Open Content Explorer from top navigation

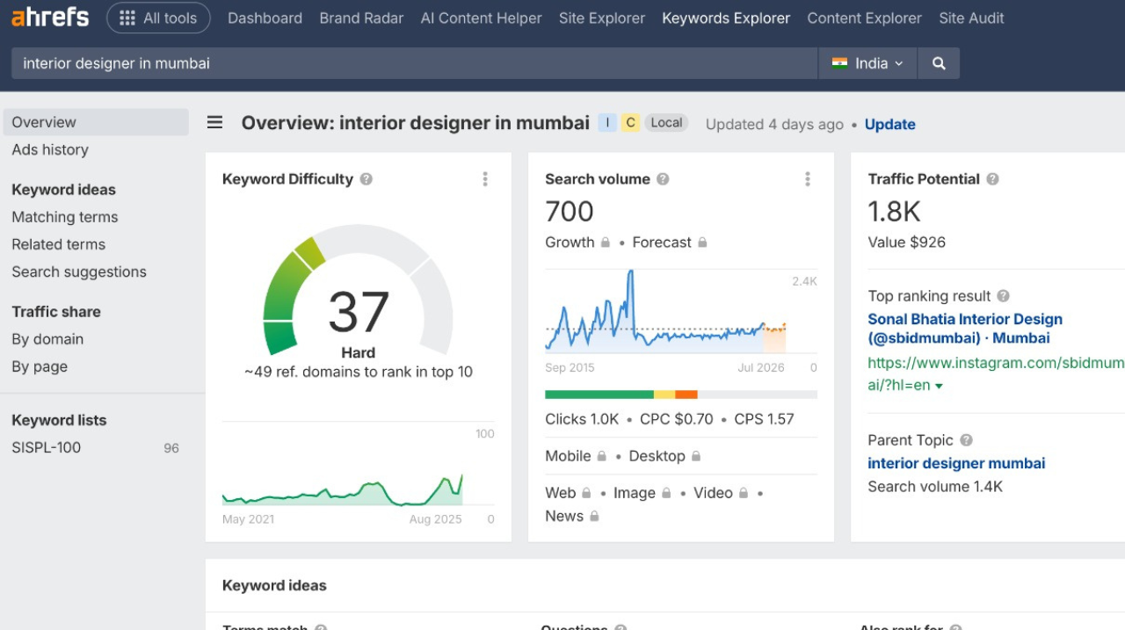[864, 18]
